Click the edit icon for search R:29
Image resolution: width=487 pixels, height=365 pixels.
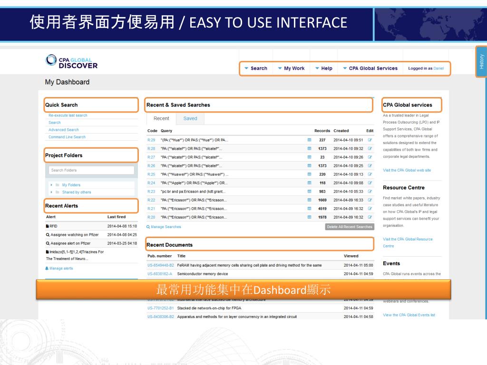[x=370, y=140]
